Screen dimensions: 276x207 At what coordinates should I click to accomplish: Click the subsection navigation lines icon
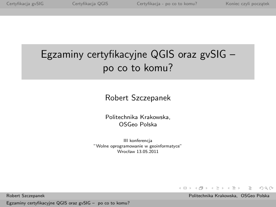click(x=218, y=188)
